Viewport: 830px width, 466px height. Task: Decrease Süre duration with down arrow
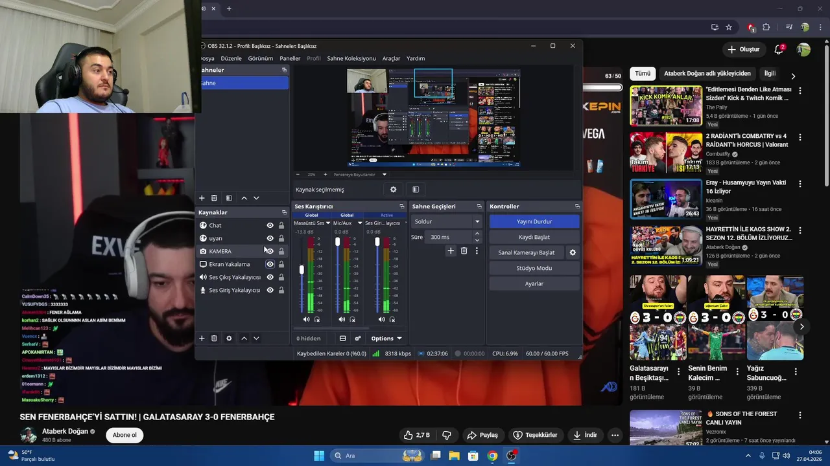tap(477, 240)
